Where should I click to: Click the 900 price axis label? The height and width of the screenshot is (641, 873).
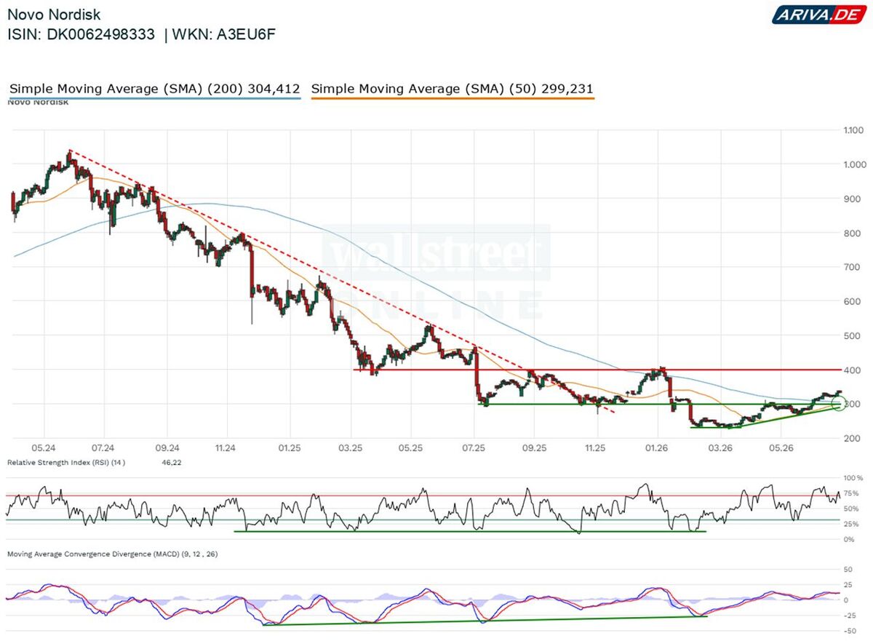[x=853, y=199]
